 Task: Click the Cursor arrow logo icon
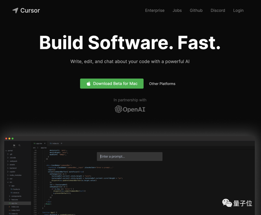[x=15, y=10]
